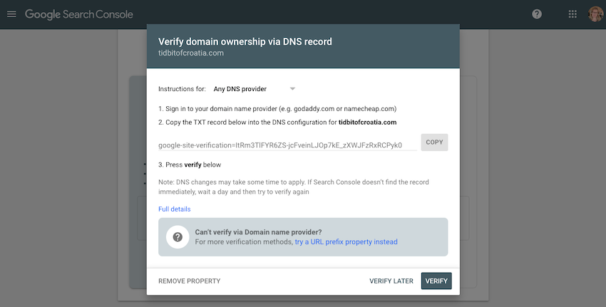
Task: Open the help question mark icon
Action: 537,14
